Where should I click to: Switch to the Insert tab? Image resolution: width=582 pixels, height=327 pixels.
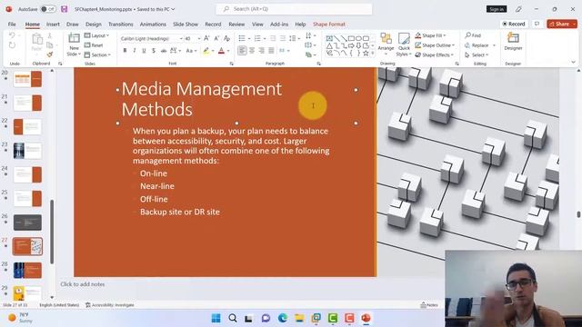pyautogui.click(x=53, y=25)
